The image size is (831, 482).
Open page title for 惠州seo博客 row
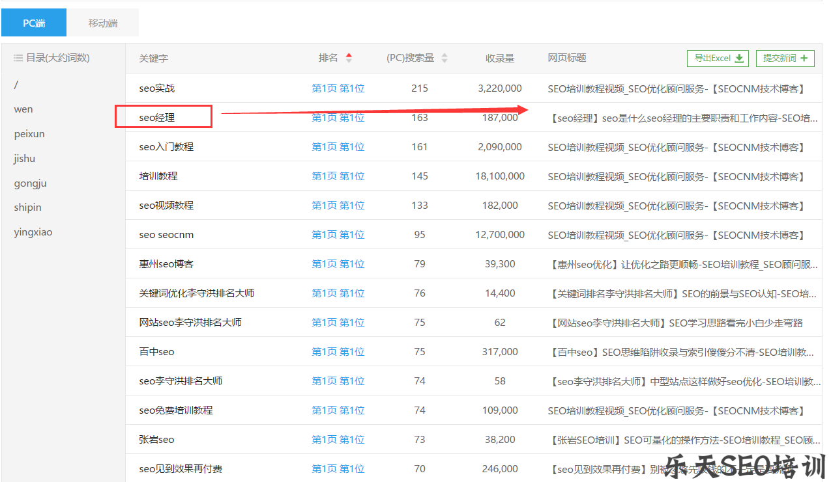(x=683, y=264)
